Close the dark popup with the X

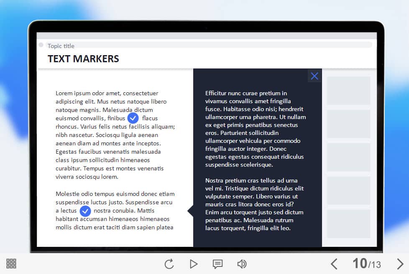[314, 76]
